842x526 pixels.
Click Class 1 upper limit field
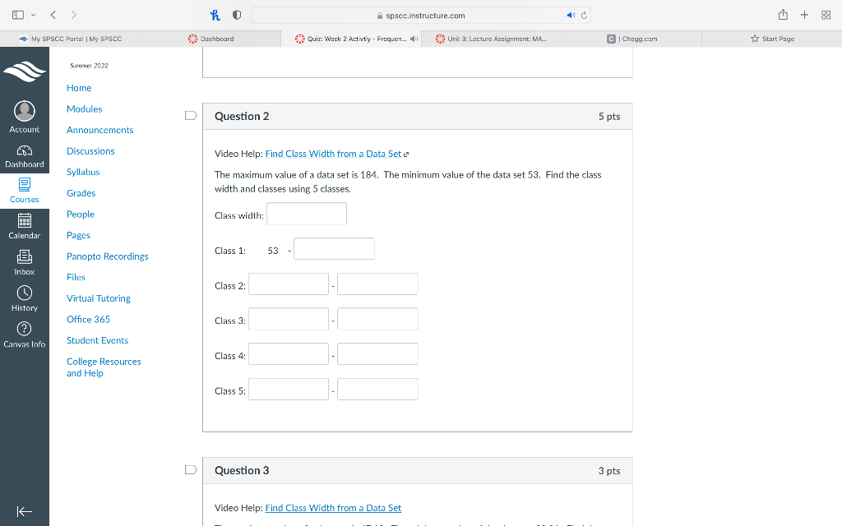pos(334,248)
